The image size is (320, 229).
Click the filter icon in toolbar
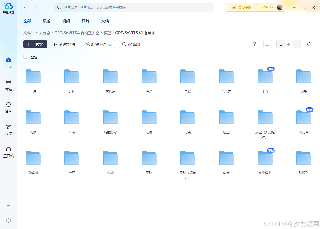[255, 44]
